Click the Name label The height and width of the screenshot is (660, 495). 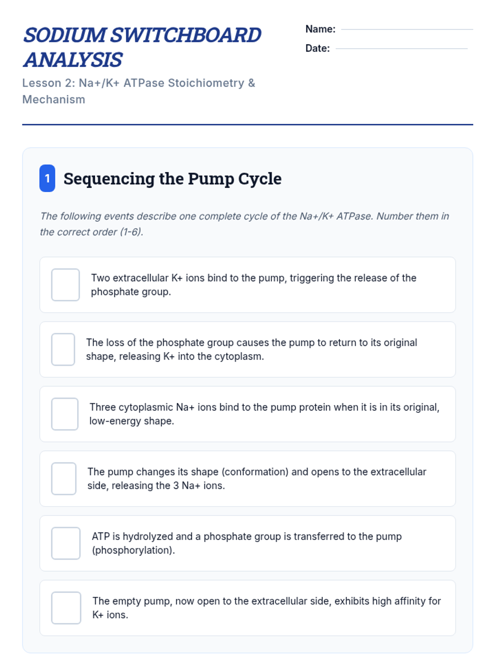(320, 29)
